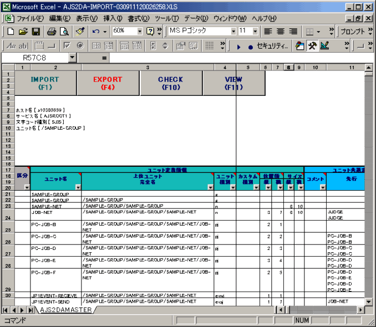Open the ツール(T) menu

point(167,18)
